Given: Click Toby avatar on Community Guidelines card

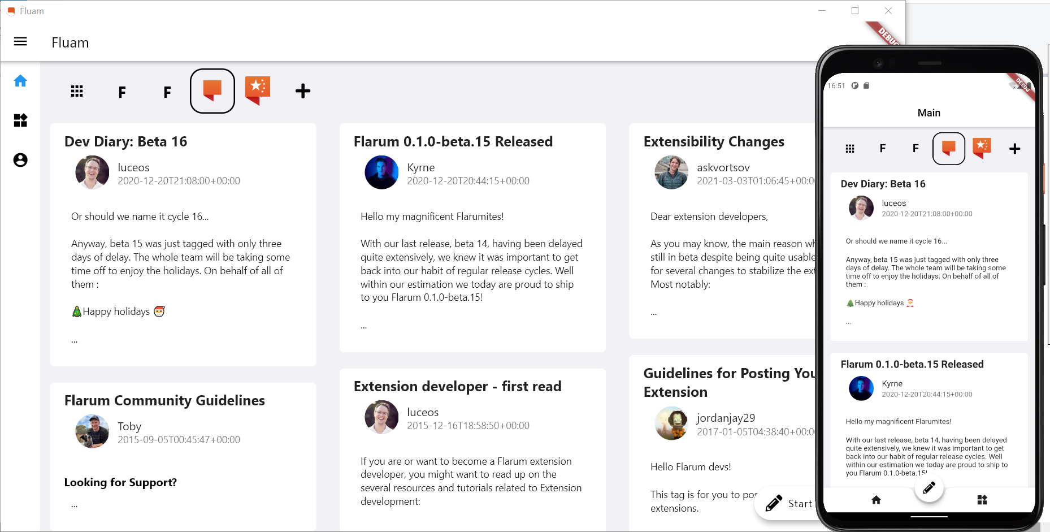Looking at the screenshot, I should point(92,431).
